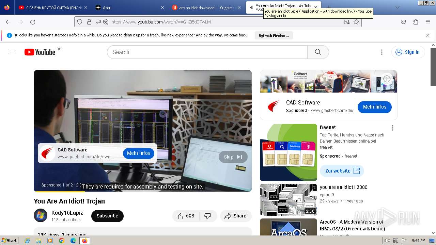436x245 pixels.
Task: Mute the playing YouTube tab
Action: coord(251,7)
